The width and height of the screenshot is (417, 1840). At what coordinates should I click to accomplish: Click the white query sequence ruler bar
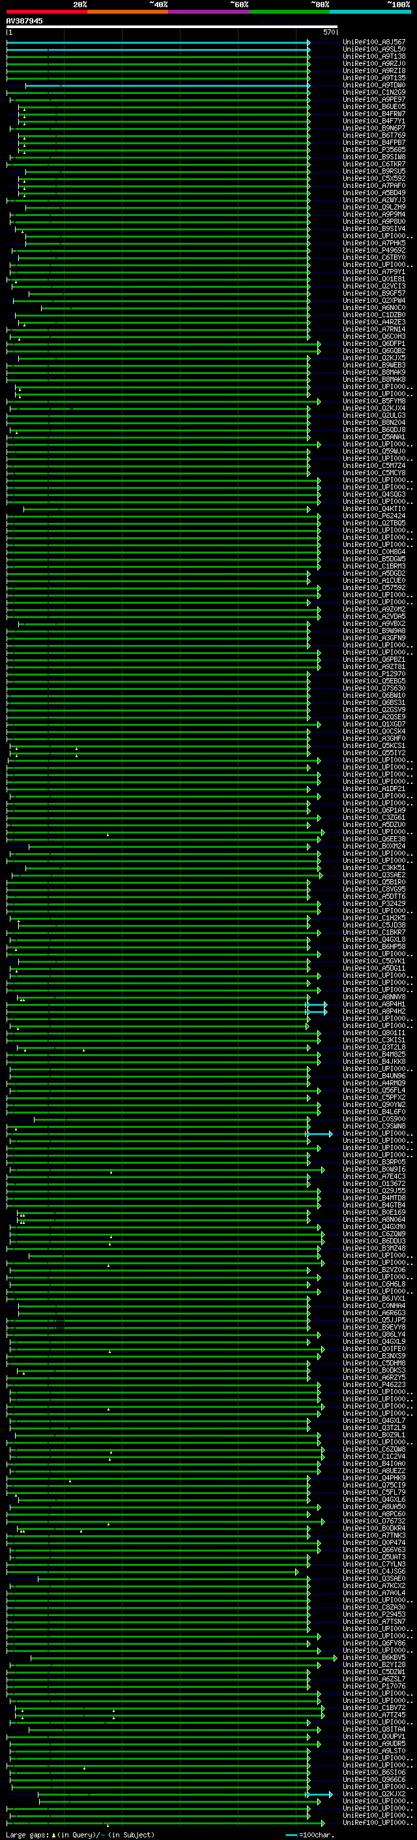click(172, 27)
